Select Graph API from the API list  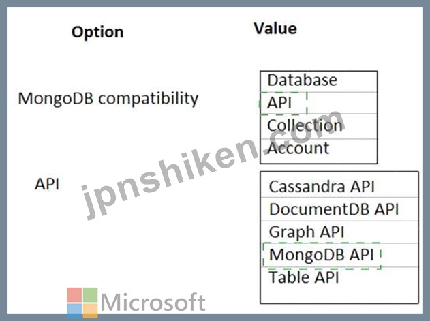pyautogui.click(x=339, y=232)
